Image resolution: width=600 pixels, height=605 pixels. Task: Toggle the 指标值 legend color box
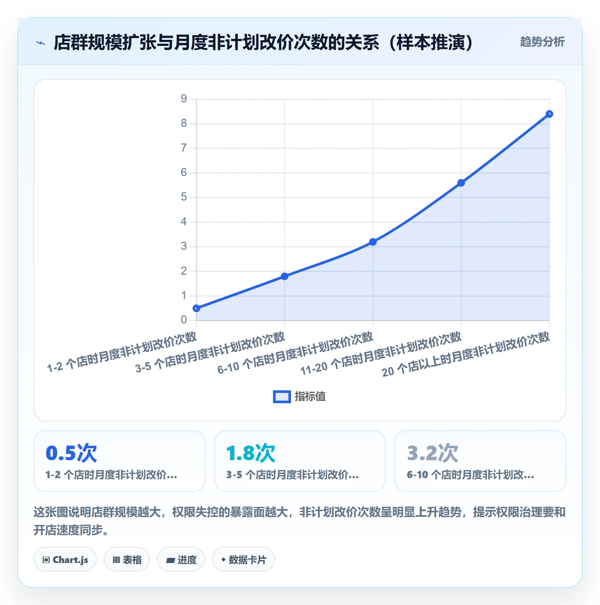(x=282, y=397)
